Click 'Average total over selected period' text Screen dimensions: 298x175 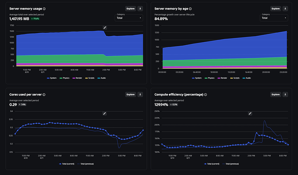click(x=27, y=15)
